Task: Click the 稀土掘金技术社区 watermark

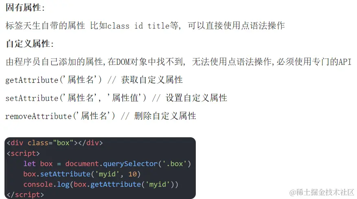Action: pyautogui.click(x=322, y=193)
